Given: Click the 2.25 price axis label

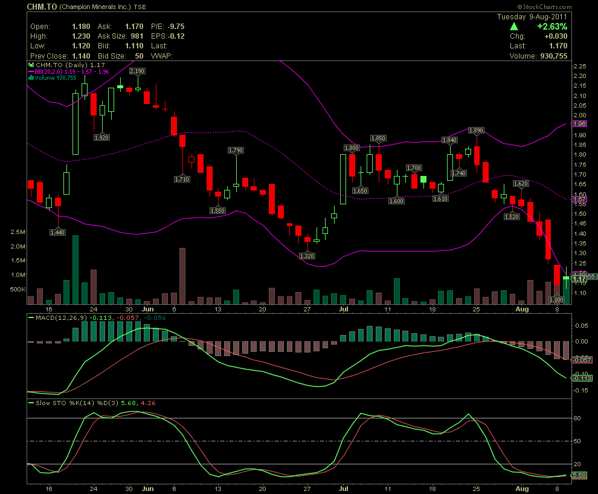Looking at the screenshot, I should (x=580, y=66).
